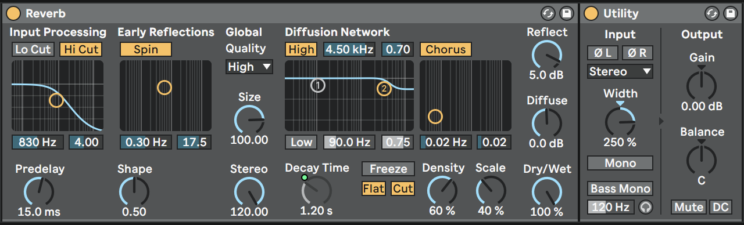This screenshot has height=225, width=744.
Task: Disable the Lo Cut filter toggle
Action: click(x=33, y=49)
